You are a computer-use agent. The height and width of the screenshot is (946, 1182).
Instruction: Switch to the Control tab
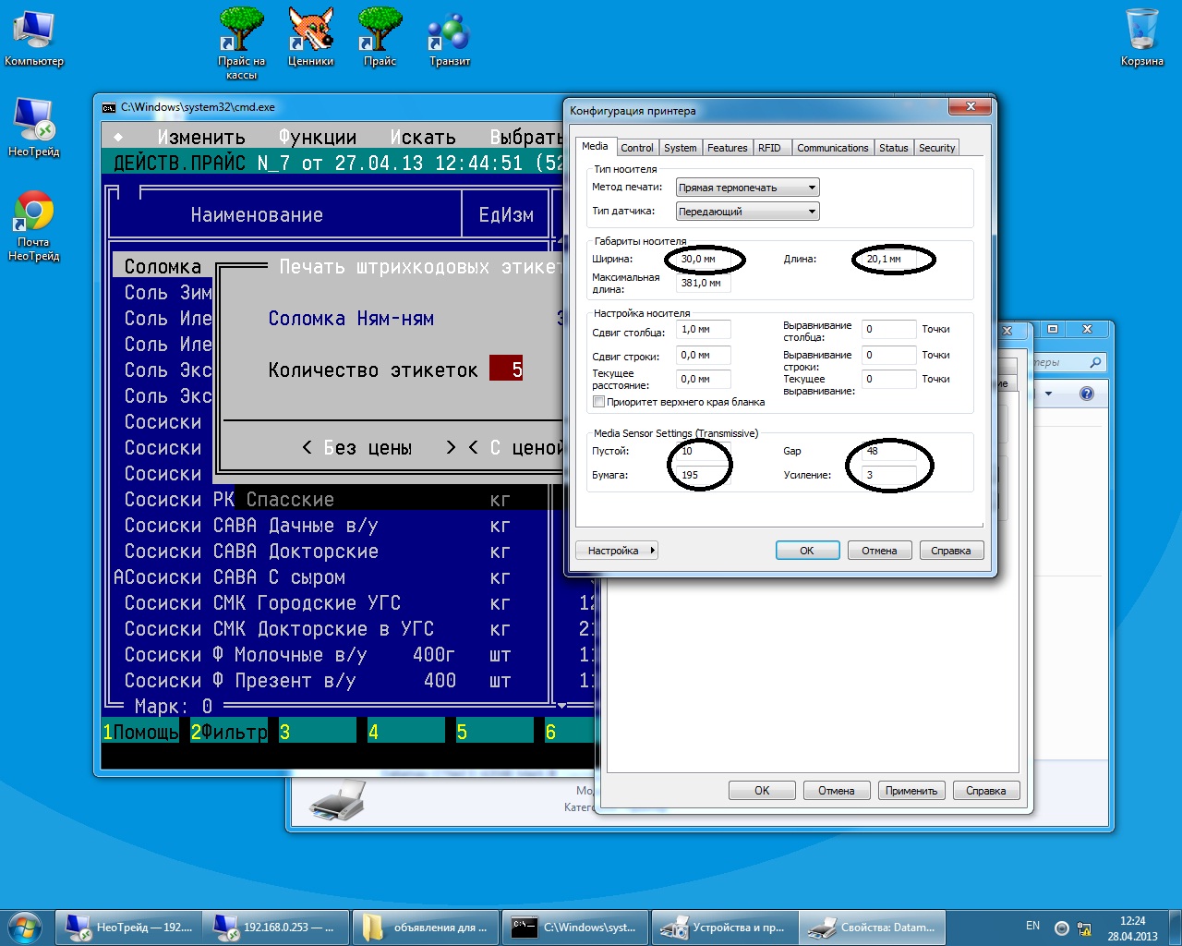pyautogui.click(x=636, y=148)
